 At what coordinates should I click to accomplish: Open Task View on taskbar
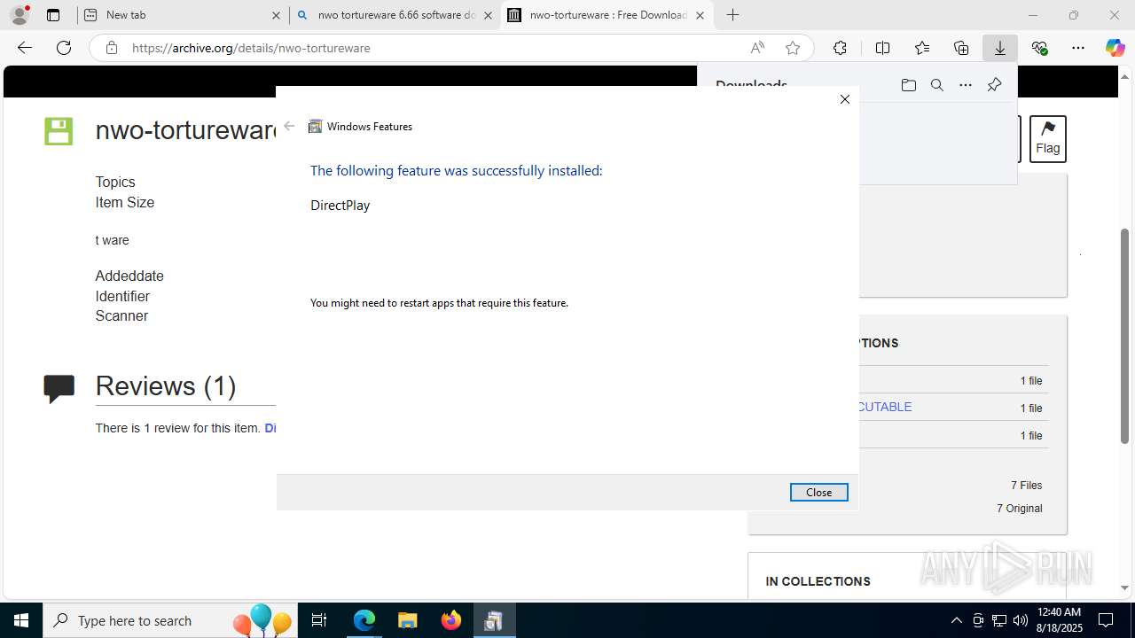(320, 620)
